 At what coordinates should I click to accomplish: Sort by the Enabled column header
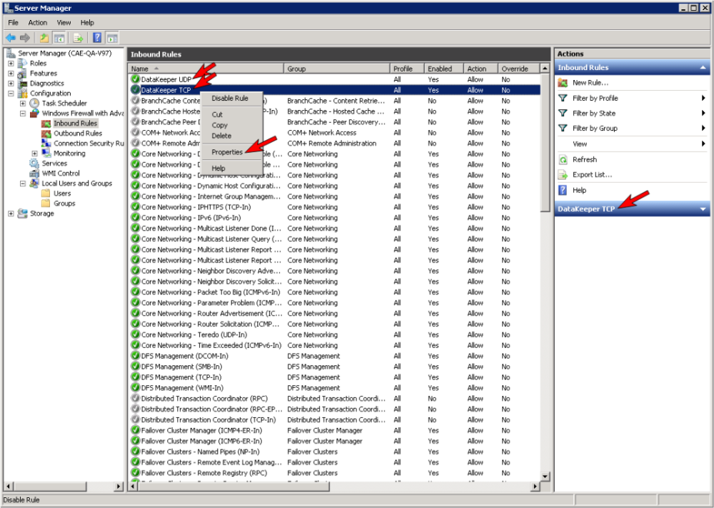443,69
